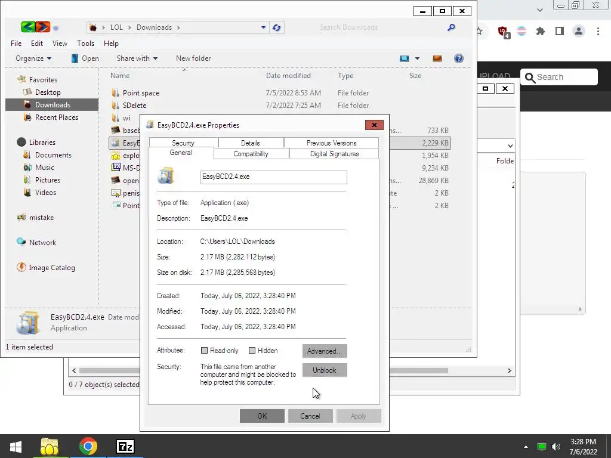The image size is (611, 458).
Task: Click LOL breadcrumb in address bar
Action: coord(116,27)
